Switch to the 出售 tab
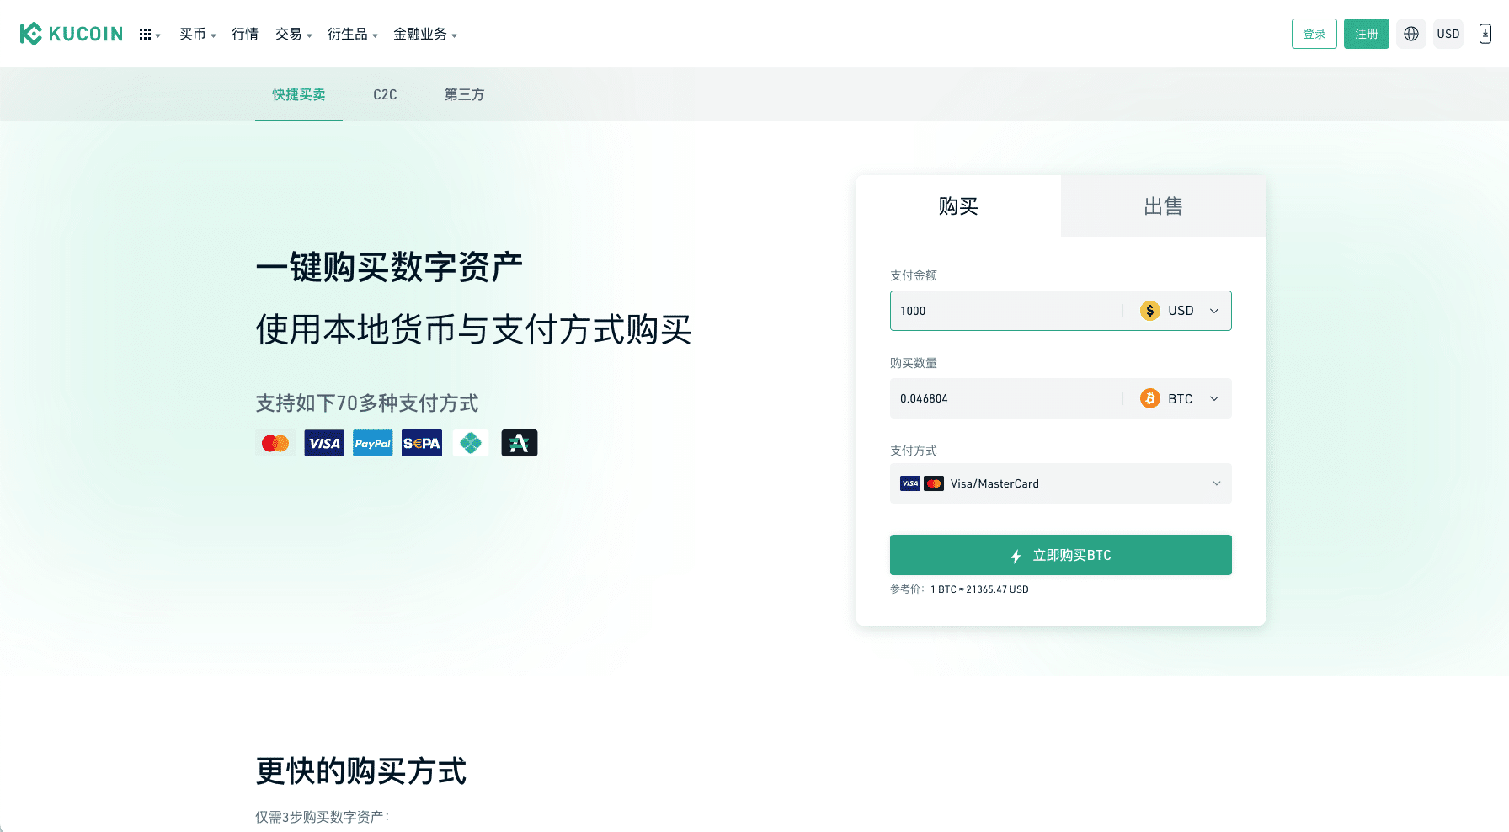Image resolution: width=1509 pixels, height=832 pixels. tap(1163, 205)
